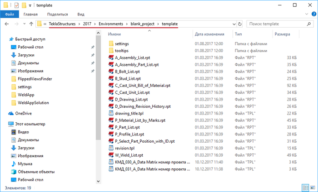The height and width of the screenshot is (192, 318).
Task: Go up one folder level arrow
Action: [x=31, y=24]
